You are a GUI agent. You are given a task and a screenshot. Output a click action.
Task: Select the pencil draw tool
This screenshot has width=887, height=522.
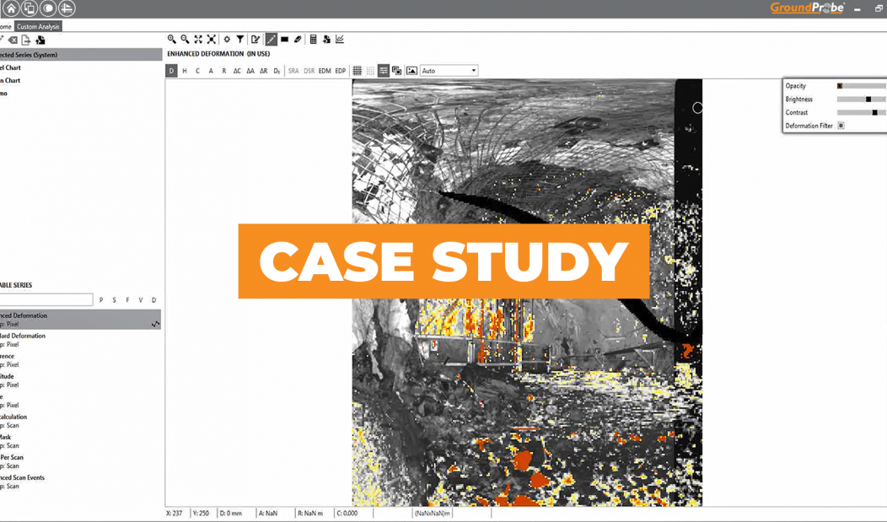click(x=271, y=40)
